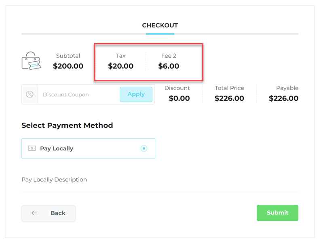
Task: Click the $20.00 tax amount
Action: (x=120, y=66)
